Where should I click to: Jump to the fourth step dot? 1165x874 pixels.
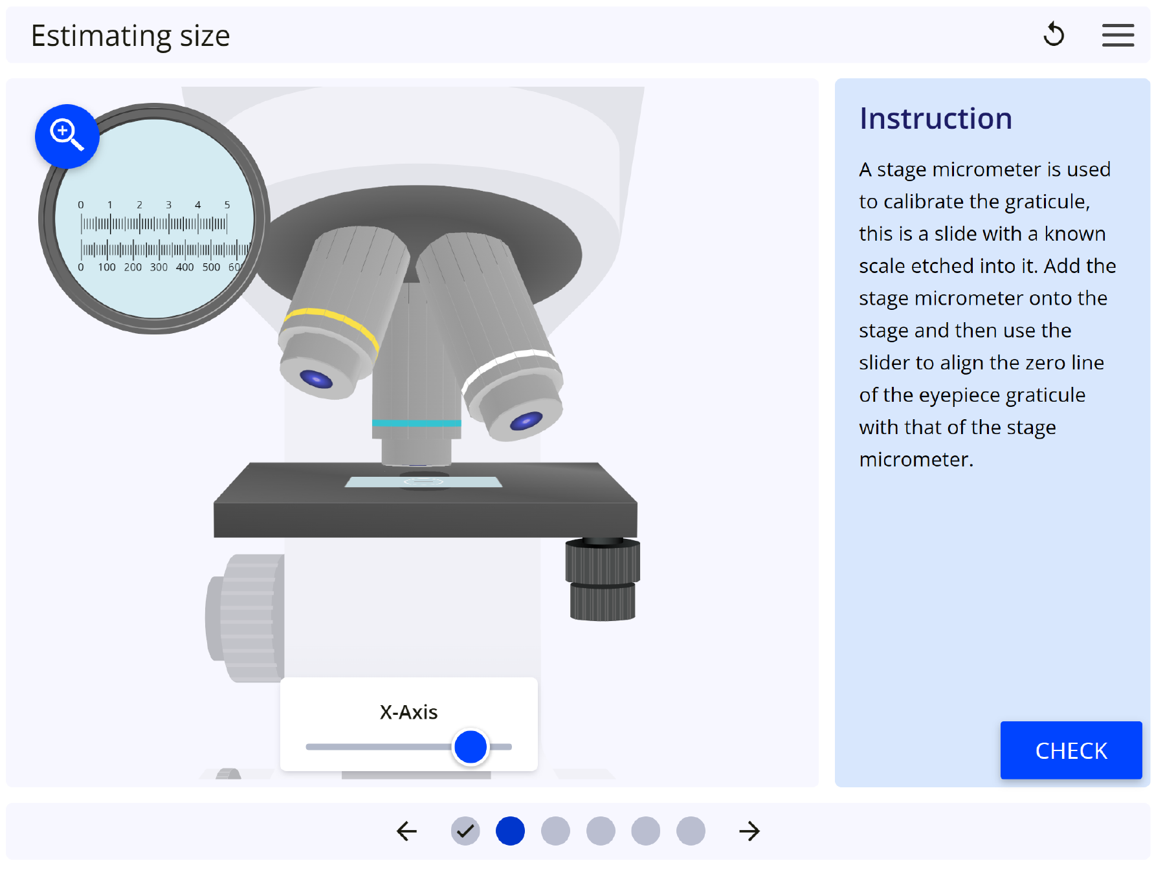click(601, 831)
